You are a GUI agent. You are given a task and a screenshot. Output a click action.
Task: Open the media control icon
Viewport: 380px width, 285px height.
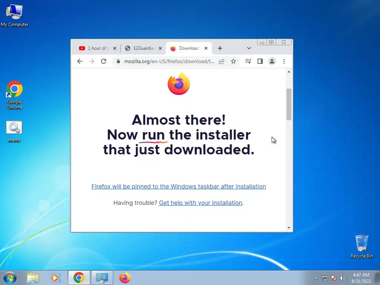[248, 61]
